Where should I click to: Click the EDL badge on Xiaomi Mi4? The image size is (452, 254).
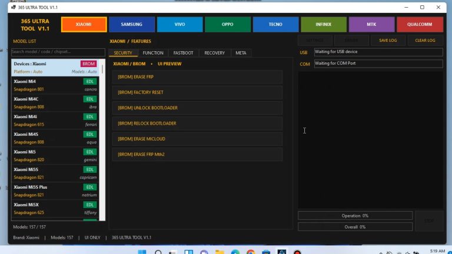[90, 82]
